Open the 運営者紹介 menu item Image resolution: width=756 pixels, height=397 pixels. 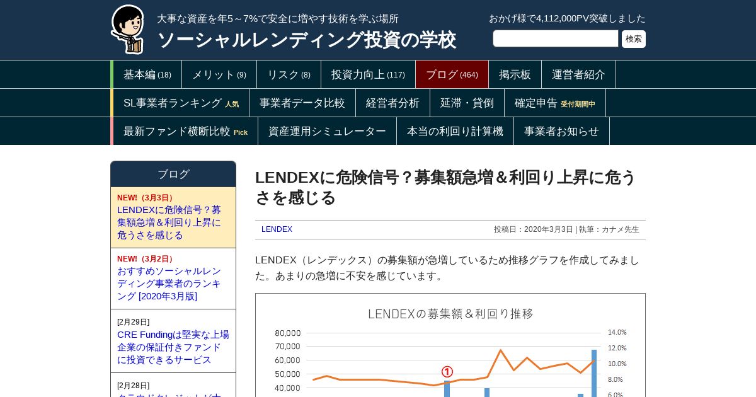click(x=579, y=74)
